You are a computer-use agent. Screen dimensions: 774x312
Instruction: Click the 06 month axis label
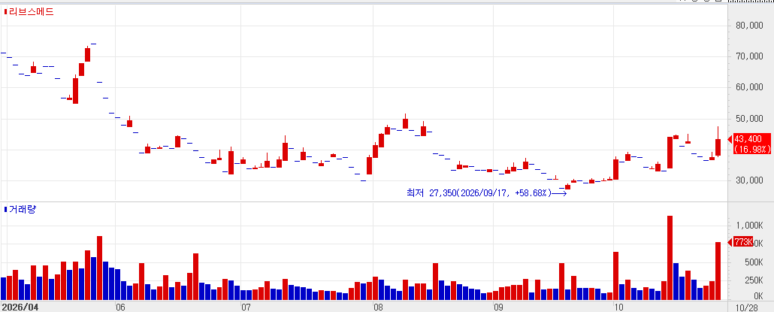pyautogui.click(x=120, y=307)
